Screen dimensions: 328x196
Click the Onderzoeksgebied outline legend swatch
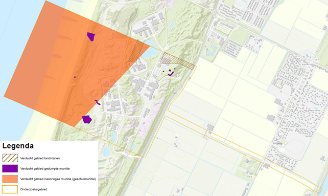[10, 189]
